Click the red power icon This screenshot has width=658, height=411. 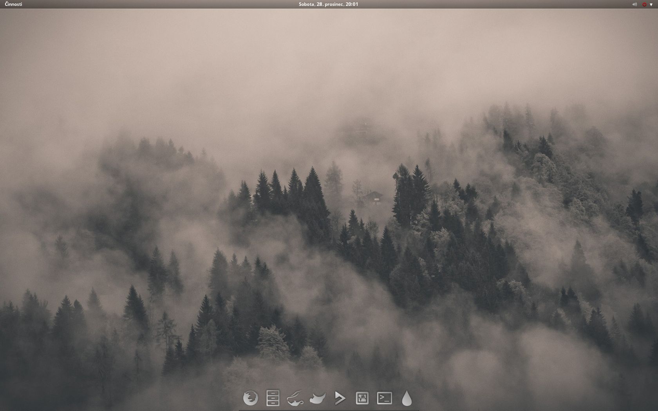[644, 4]
